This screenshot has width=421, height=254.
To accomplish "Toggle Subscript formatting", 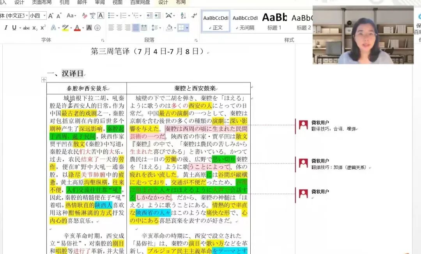I will coord(35,28).
